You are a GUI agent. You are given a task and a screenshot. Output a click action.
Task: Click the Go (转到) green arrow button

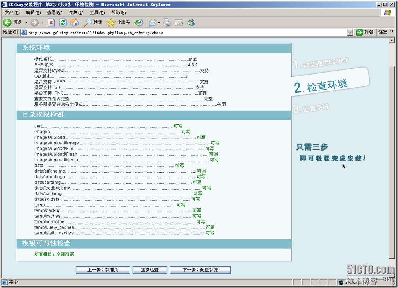click(x=365, y=32)
